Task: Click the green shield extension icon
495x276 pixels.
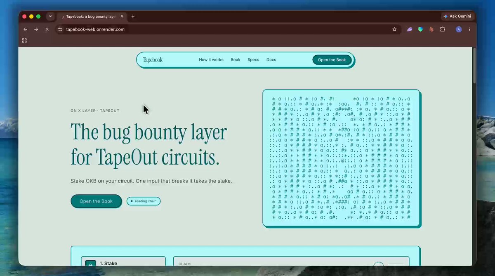Action: tap(420, 29)
